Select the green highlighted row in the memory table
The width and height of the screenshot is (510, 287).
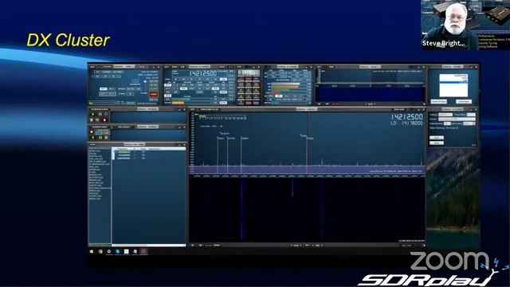point(124,152)
